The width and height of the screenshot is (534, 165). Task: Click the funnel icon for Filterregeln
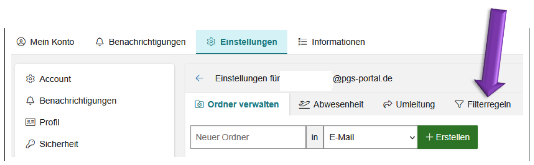coord(459,105)
